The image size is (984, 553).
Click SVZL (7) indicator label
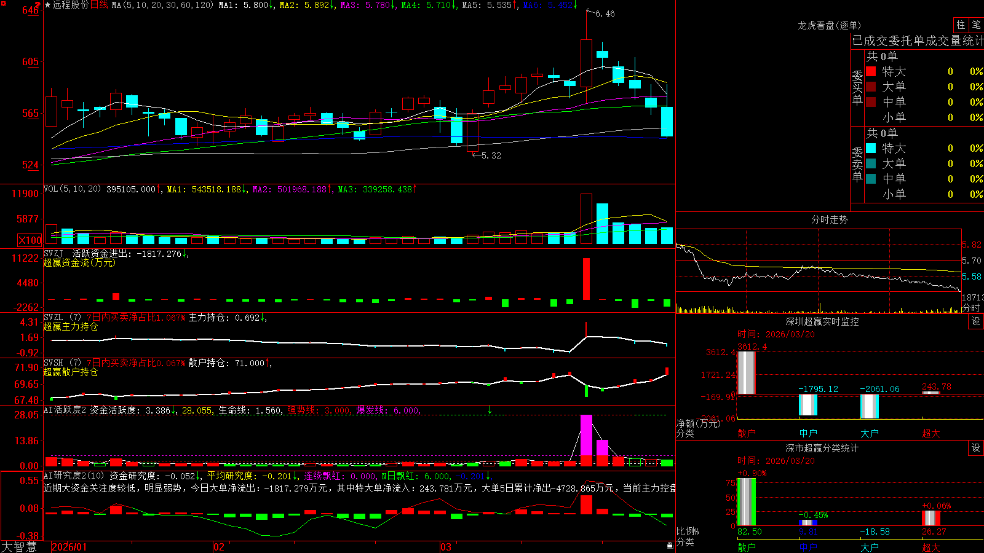tap(62, 318)
